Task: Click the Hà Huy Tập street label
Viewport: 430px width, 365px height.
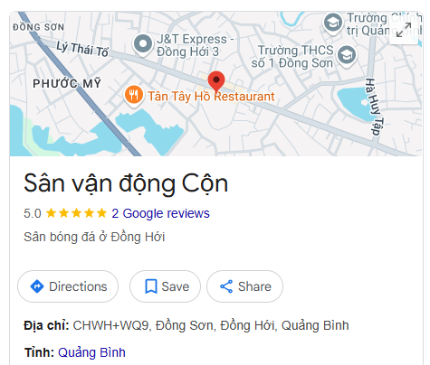Action: (x=374, y=107)
